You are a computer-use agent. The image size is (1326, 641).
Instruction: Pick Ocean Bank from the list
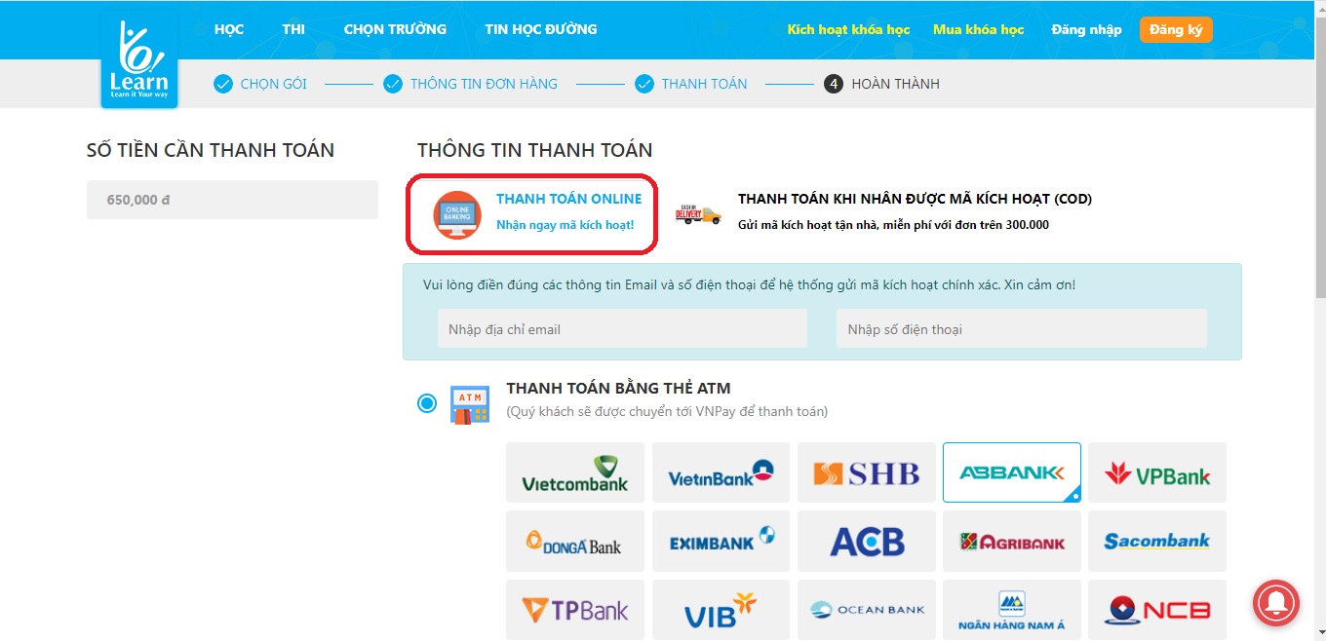866,610
